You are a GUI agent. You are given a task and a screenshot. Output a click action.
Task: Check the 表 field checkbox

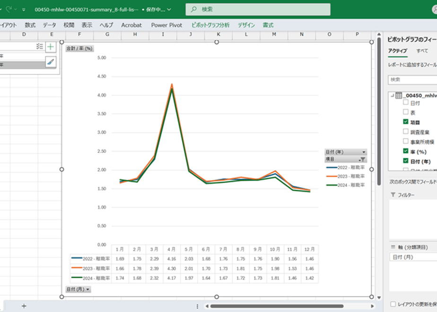click(x=406, y=112)
